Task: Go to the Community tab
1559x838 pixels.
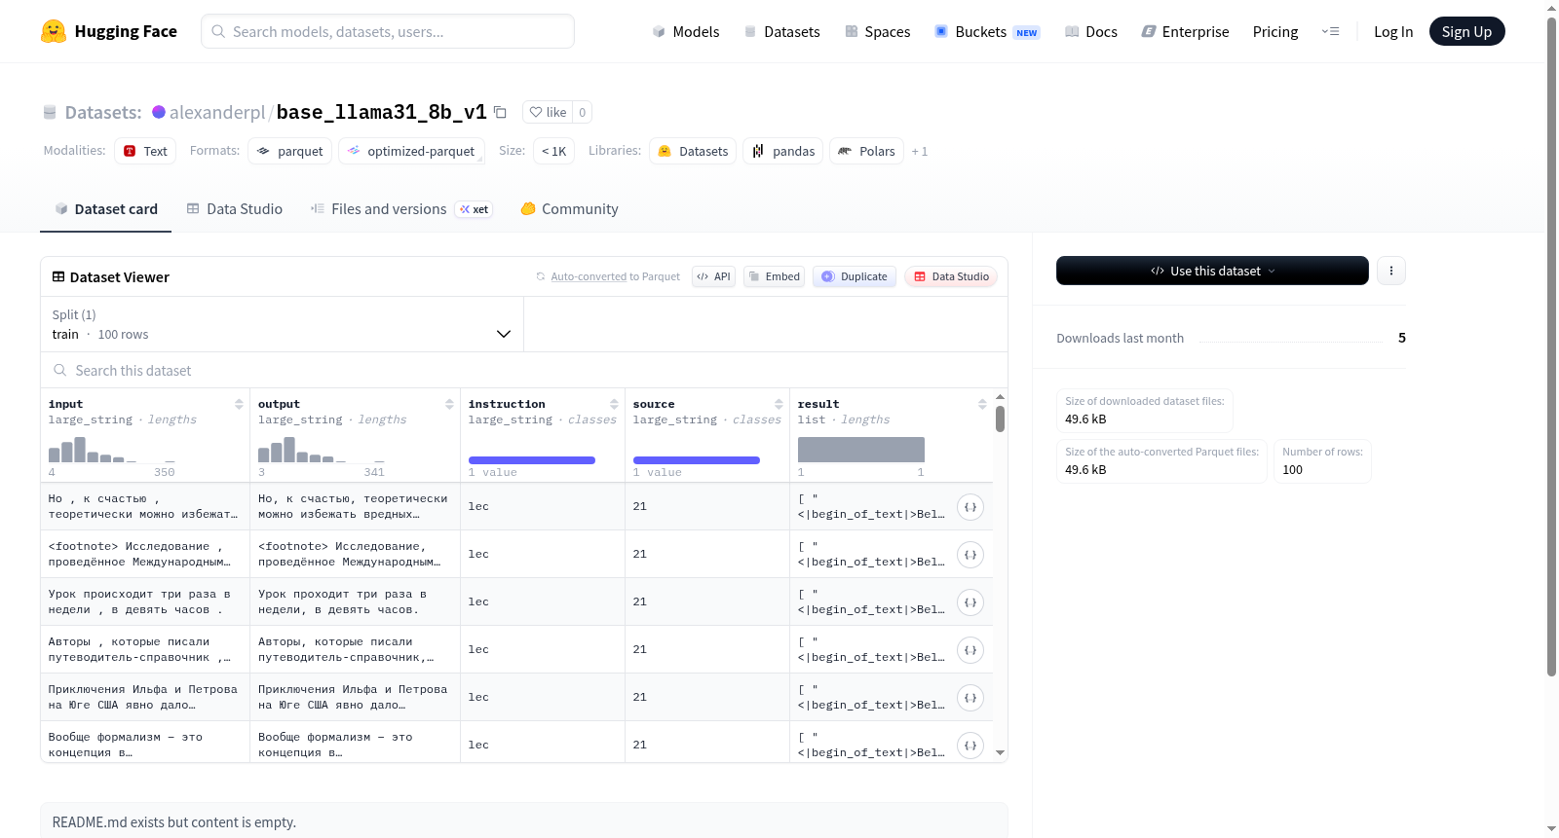Action: 570,209
